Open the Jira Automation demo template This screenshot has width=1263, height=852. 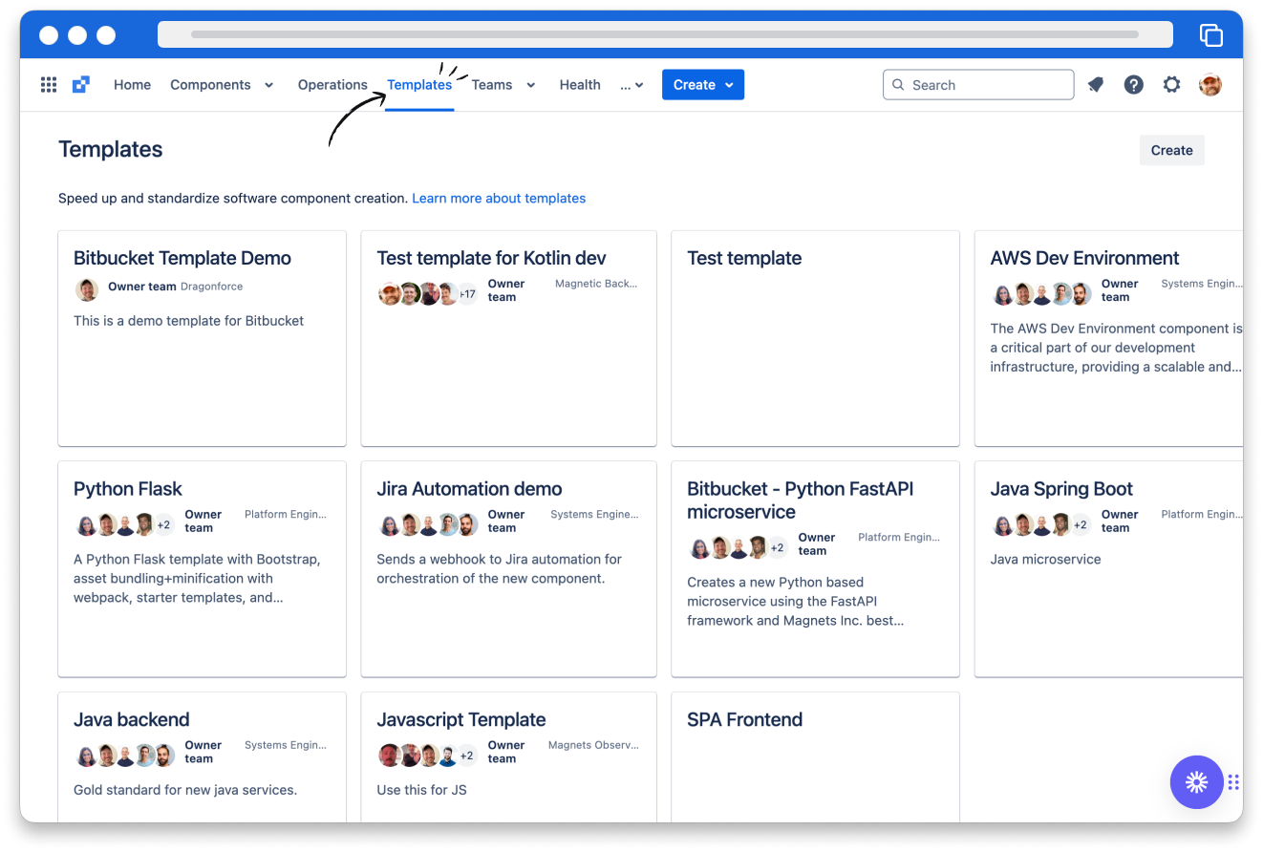(469, 489)
